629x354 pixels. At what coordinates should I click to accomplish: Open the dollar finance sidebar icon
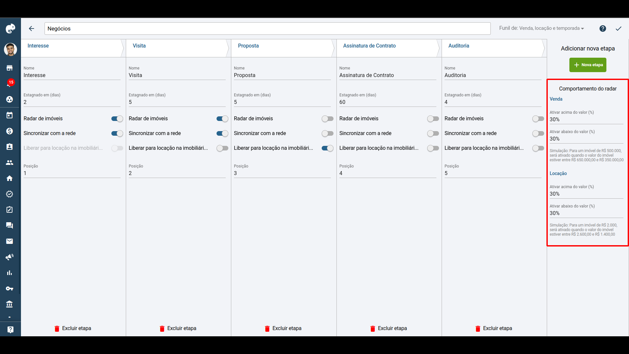10,131
